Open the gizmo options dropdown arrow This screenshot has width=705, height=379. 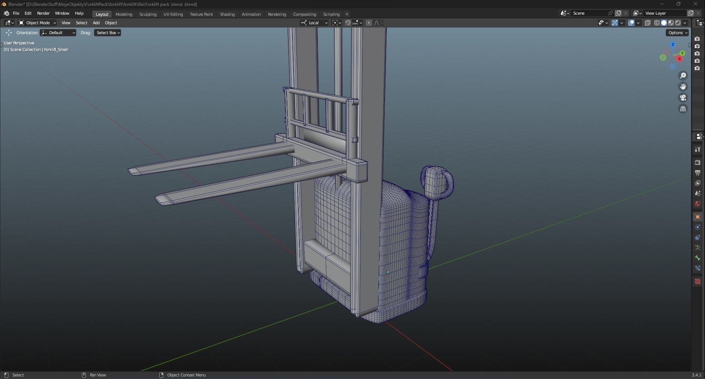[622, 23]
